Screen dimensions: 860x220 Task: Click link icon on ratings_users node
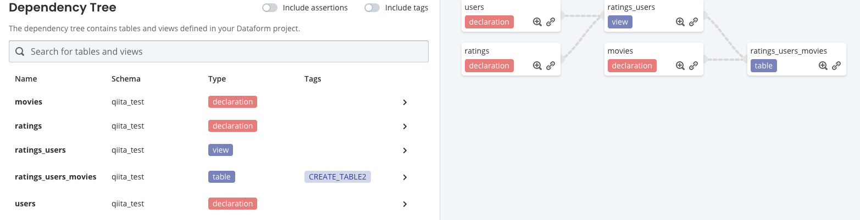click(x=693, y=22)
